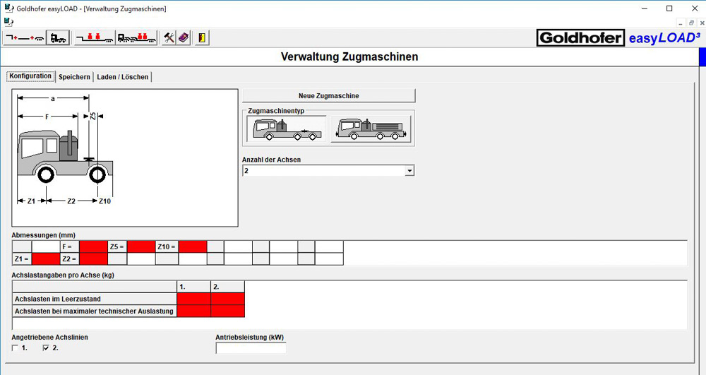Select the ballast tractor type image
This screenshot has width=706, height=375.
(371, 130)
